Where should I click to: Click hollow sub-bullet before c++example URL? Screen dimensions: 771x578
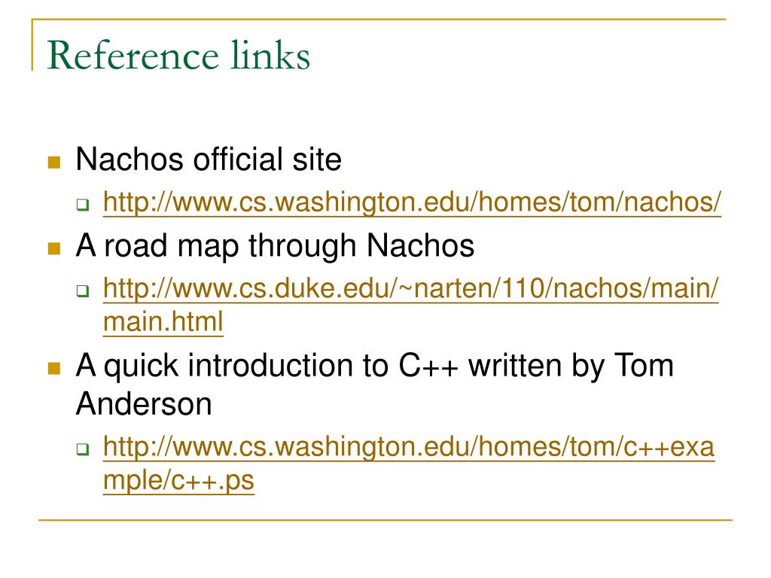(x=83, y=449)
